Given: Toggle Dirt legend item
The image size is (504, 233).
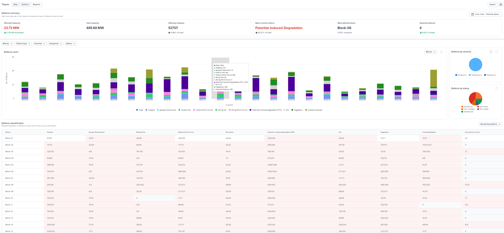Looking at the screenshot, I should point(286,110).
